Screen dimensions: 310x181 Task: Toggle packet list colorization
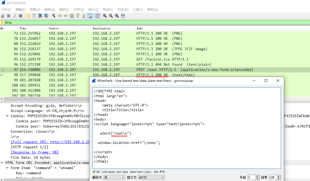point(98,16)
